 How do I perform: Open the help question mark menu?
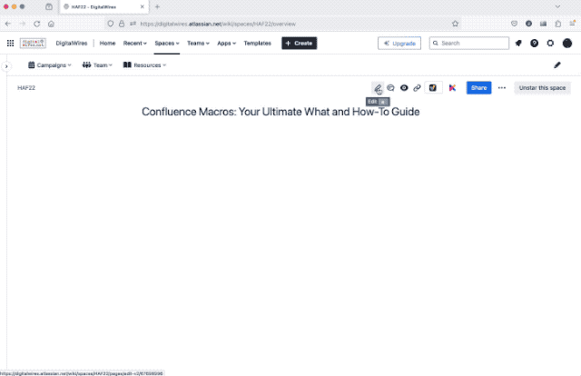[535, 44]
